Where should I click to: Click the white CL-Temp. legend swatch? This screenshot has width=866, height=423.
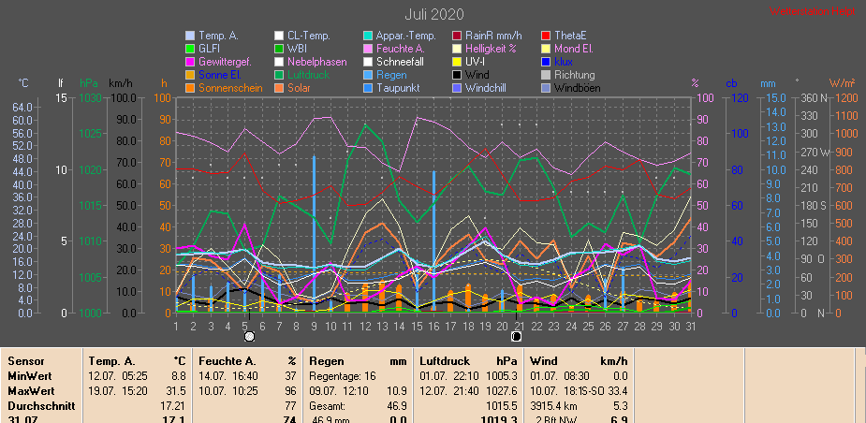(x=279, y=36)
